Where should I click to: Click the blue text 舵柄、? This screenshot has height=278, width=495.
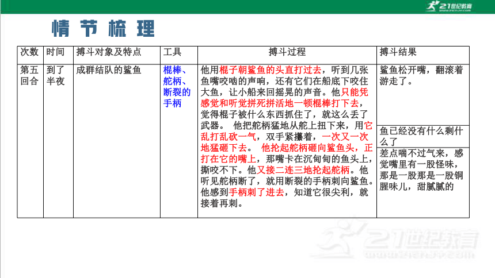pyautogui.click(x=175, y=81)
